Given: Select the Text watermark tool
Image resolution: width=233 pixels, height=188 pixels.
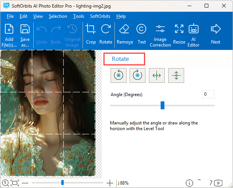Looking at the screenshot, I should point(141,33).
